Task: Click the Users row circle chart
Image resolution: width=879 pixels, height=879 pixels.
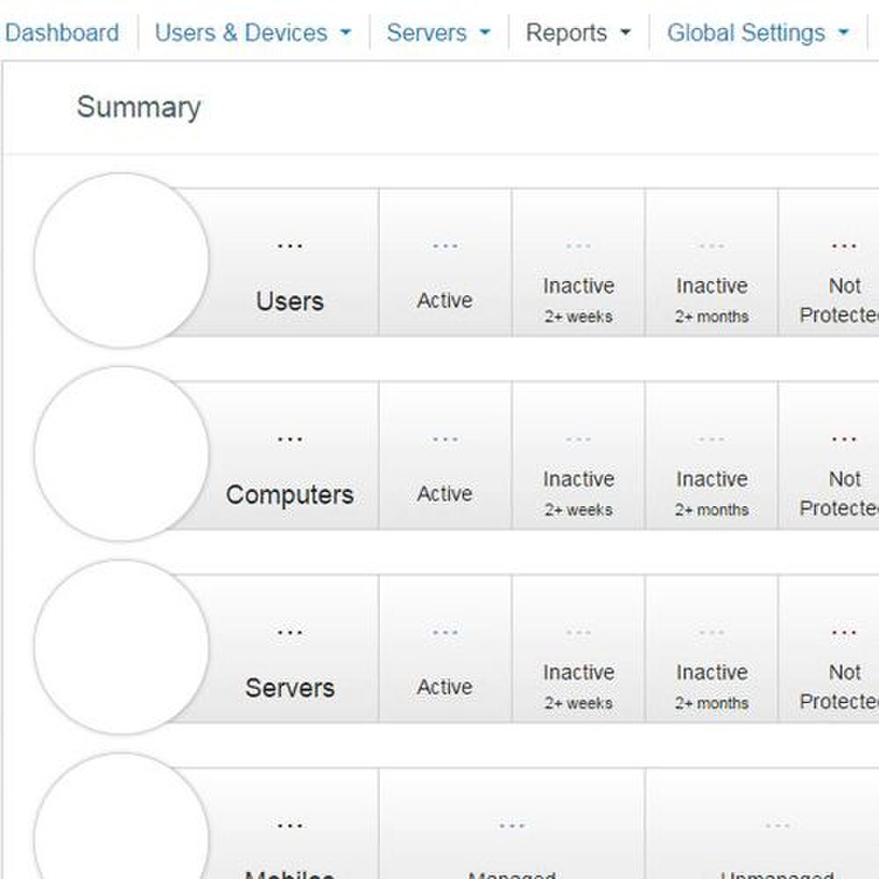Action: (121, 261)
